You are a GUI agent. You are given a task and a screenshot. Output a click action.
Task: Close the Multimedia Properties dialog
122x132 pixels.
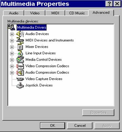pyautogui.click(x=117, y=4)
